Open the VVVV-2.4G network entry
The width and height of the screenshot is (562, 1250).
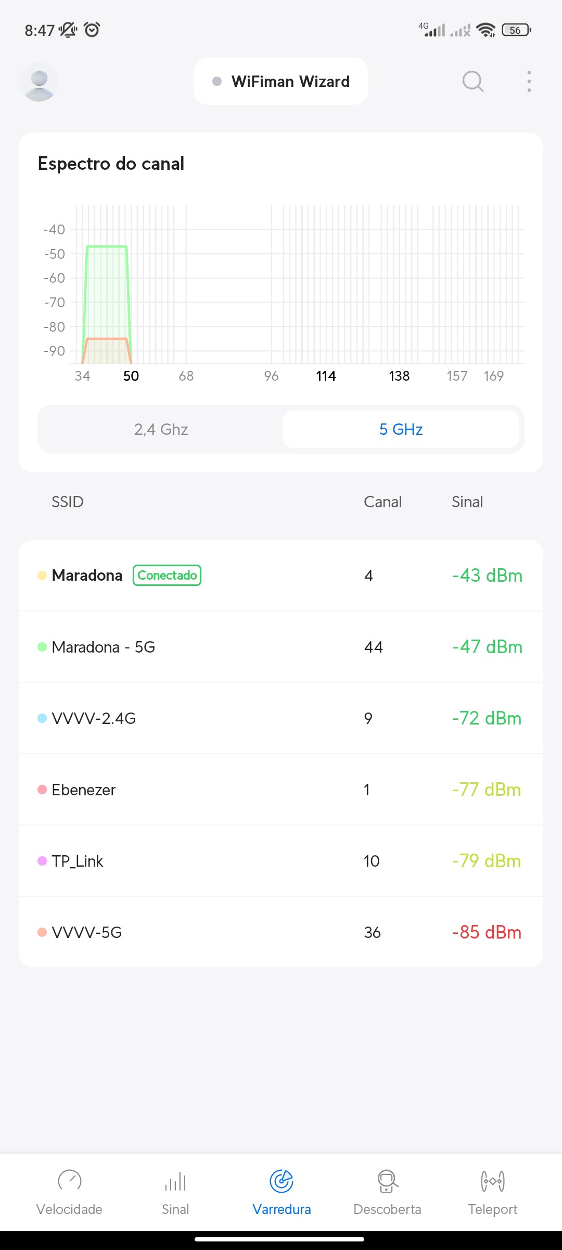pos(281,718)
